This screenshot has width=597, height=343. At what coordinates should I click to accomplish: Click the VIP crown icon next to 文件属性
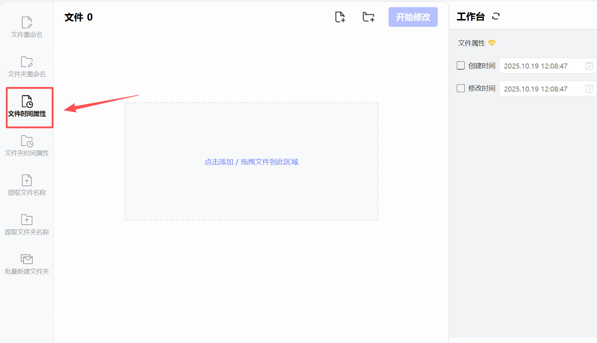point(492,43)
